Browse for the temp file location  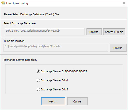click(118, 48)
